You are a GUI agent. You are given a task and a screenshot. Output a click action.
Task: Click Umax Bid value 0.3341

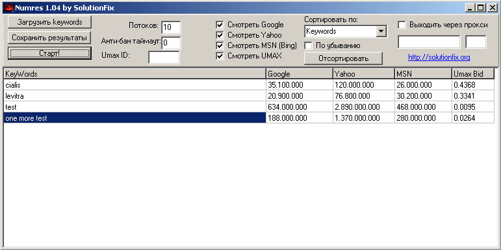point(464,96)
